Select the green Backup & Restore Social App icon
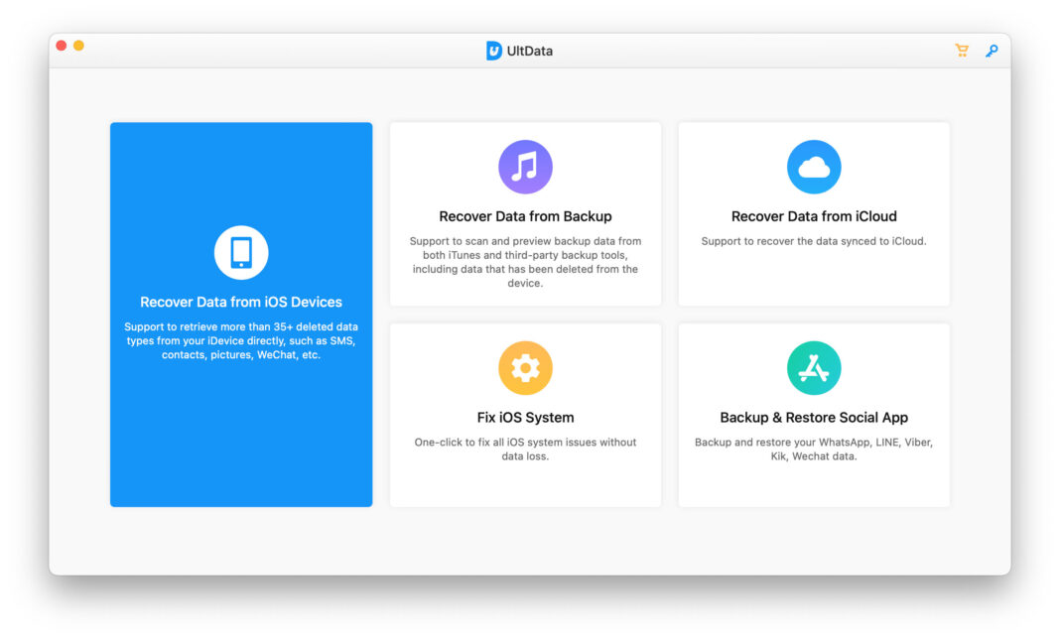The height and width of the screenshot is (640, 1060). tap(813, 367)
